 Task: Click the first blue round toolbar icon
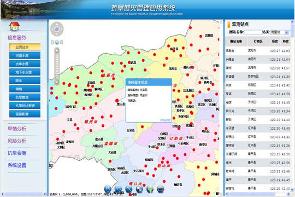pyautogui.click(x=108, y=189)
